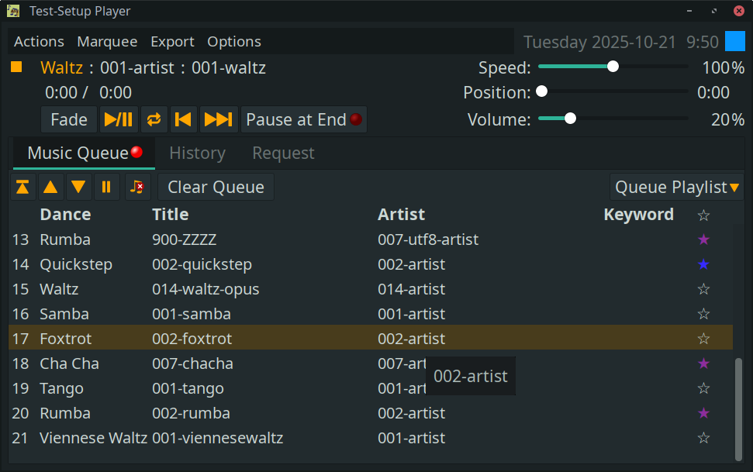Remove selected song from queue icon
The height and width of the screenshot is (472, 753).
[137, 186]
